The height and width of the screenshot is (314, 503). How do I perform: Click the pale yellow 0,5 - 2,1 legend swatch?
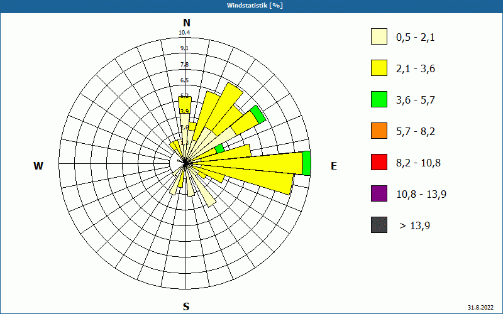click(379, 36)
